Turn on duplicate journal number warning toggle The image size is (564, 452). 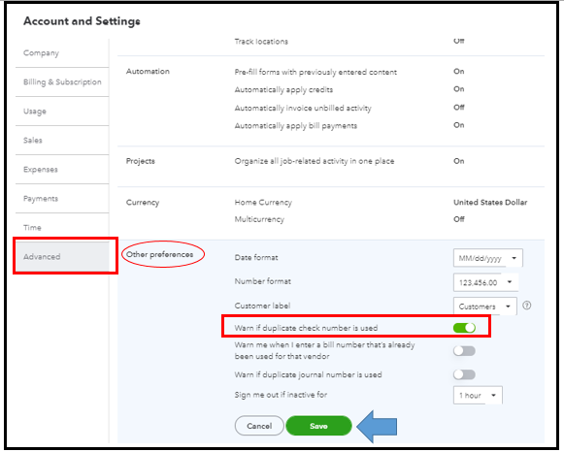tap(464, 374)
